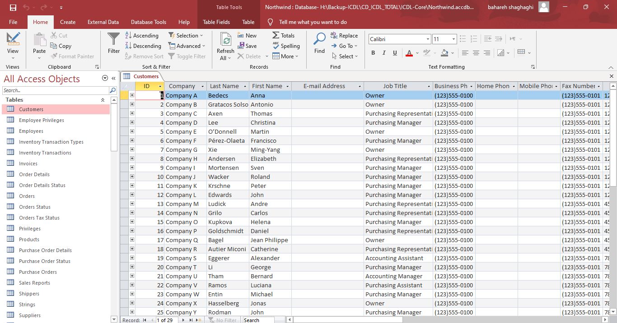Click the numbered list icon
Screen dimensions: 617x323
pyautogui.click(x=474, y=39)
